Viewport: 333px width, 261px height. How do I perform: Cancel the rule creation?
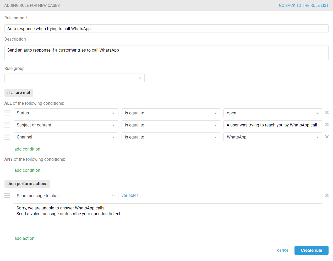point(283,250)
